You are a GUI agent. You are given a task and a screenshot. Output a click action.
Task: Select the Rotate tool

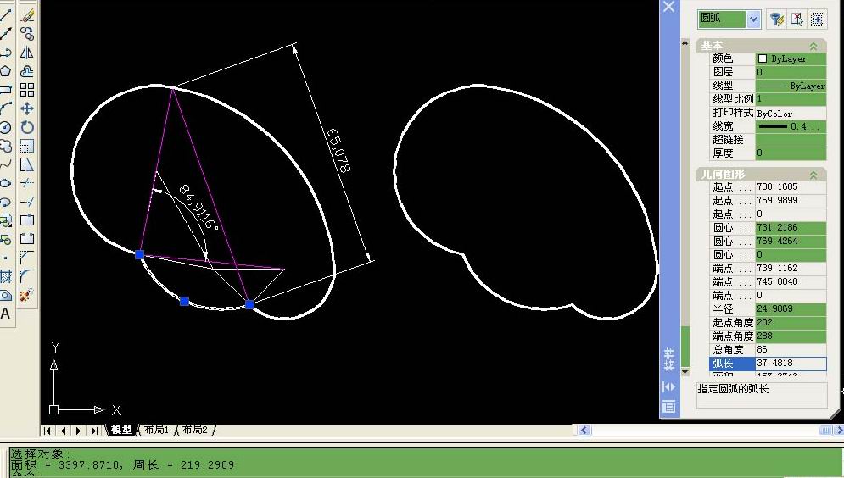(x=27, y=127)
